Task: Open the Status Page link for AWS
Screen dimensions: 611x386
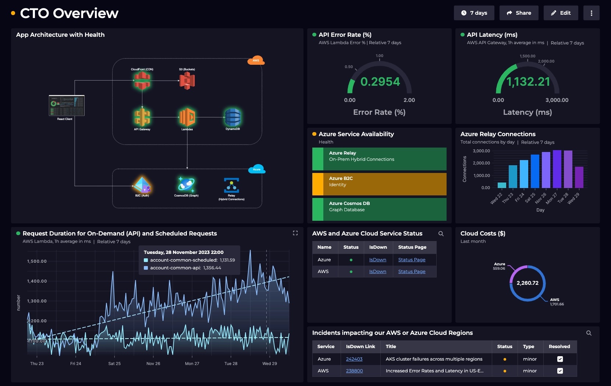Action: click(411, 271)
